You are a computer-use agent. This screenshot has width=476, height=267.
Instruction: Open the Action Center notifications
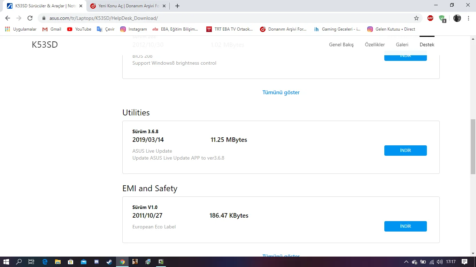(x=465, y=262)
